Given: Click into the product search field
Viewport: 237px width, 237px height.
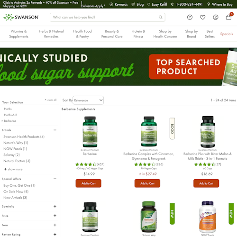Looking at the screenshot, I should click(105, 17).
